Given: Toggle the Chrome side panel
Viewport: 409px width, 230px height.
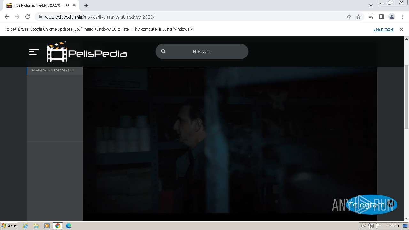Looking at the screenshot, I should tap(381, 17).
